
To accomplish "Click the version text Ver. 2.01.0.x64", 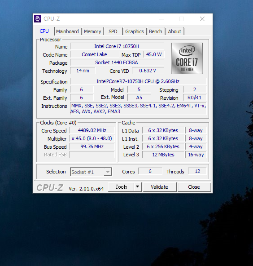I will click(x=86, y=189).
